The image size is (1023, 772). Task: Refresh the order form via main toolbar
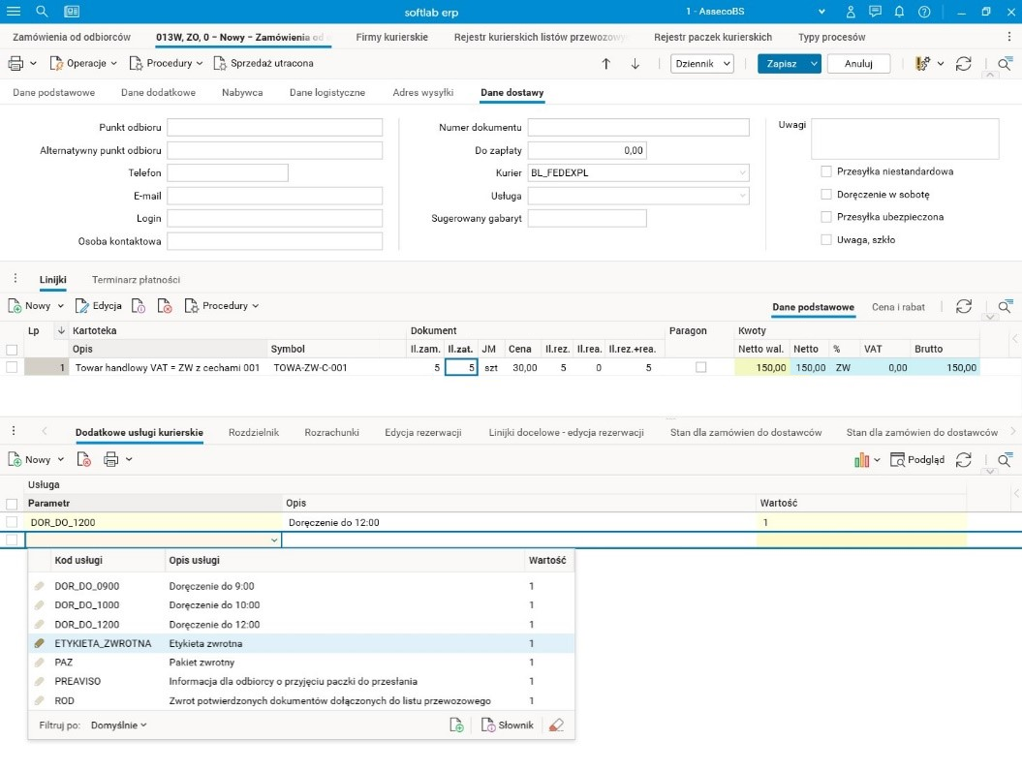[964, 64]
